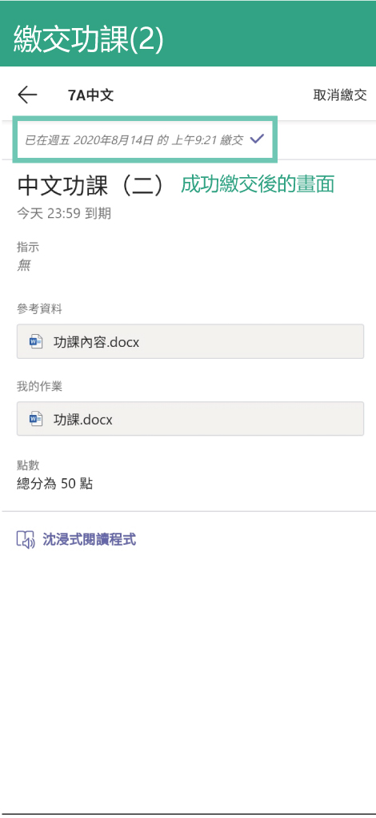Click the 參考資料 section label
The width and height of the screenshot is (376, 818).
pyautogui.click(x=39, y=309)
